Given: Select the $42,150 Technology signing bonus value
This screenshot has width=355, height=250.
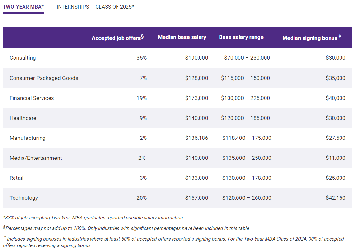Looking at the screenshot, I should [335, 198].
